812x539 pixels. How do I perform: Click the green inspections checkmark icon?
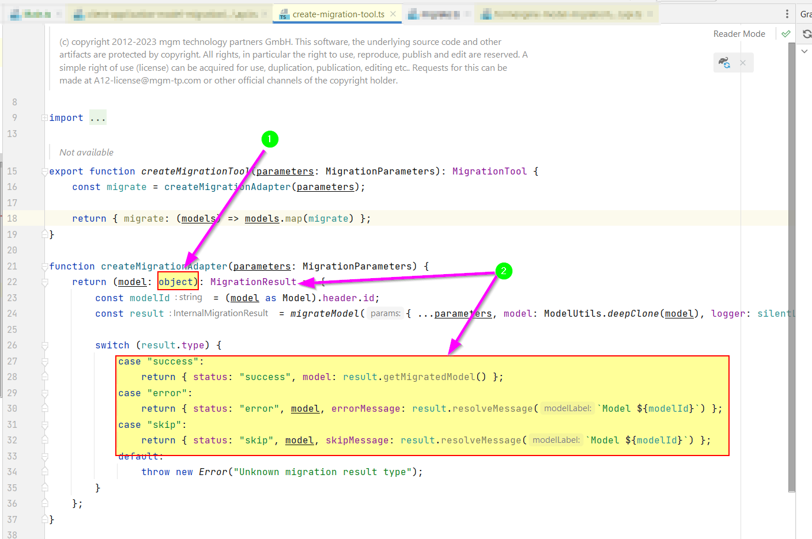coord(785,34)
